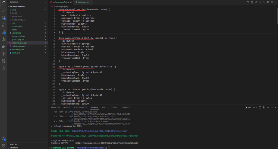
Task: Place cursor in terminal prompt line
Action: click(109, 148)
